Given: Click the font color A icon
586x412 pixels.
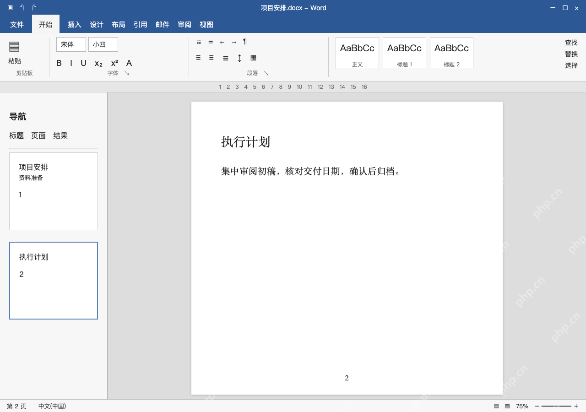Looking at the screenshot, I should (129, 63).
